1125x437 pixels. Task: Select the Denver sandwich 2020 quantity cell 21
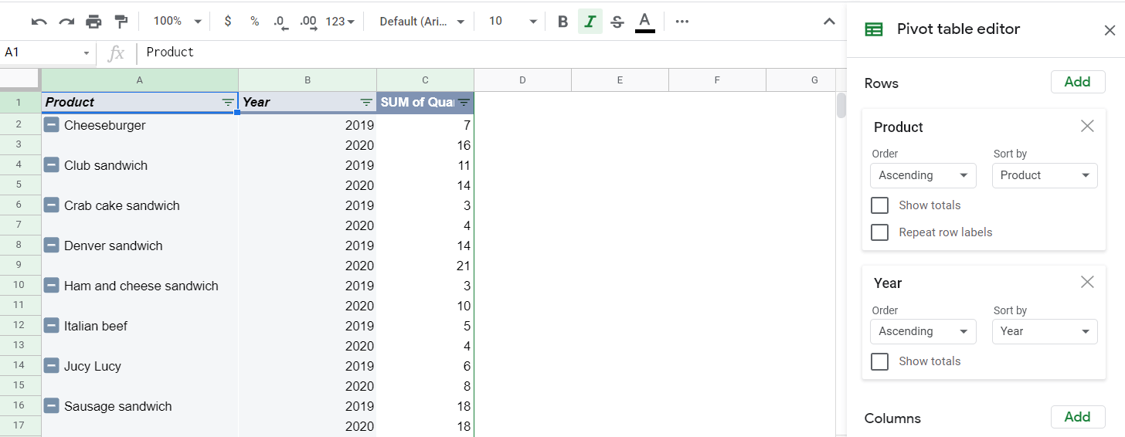pyautogui.click(x=426, y=265)
